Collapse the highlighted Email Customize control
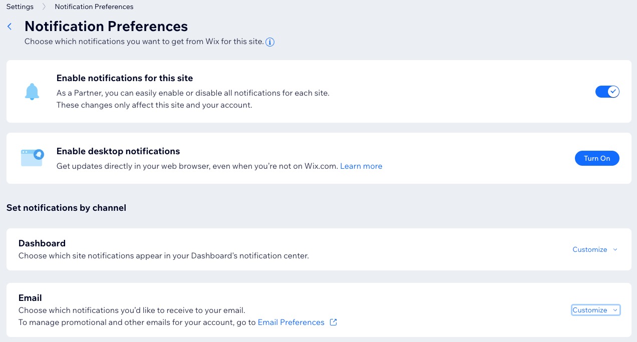The image size is (637, 342). 595,310
